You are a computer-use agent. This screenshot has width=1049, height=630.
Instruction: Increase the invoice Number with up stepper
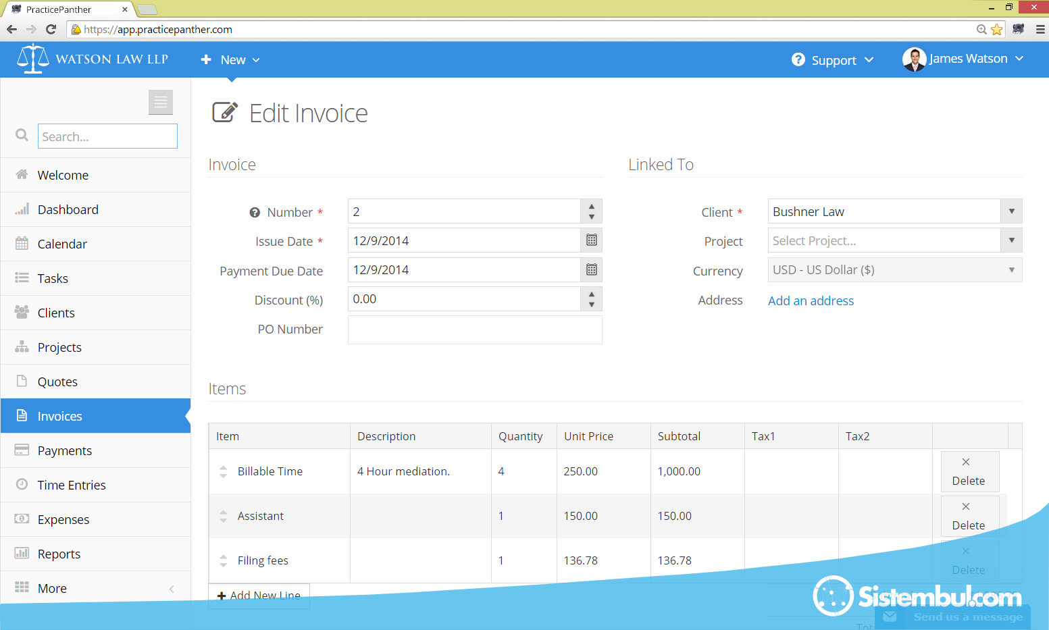[x=591, y=207]
